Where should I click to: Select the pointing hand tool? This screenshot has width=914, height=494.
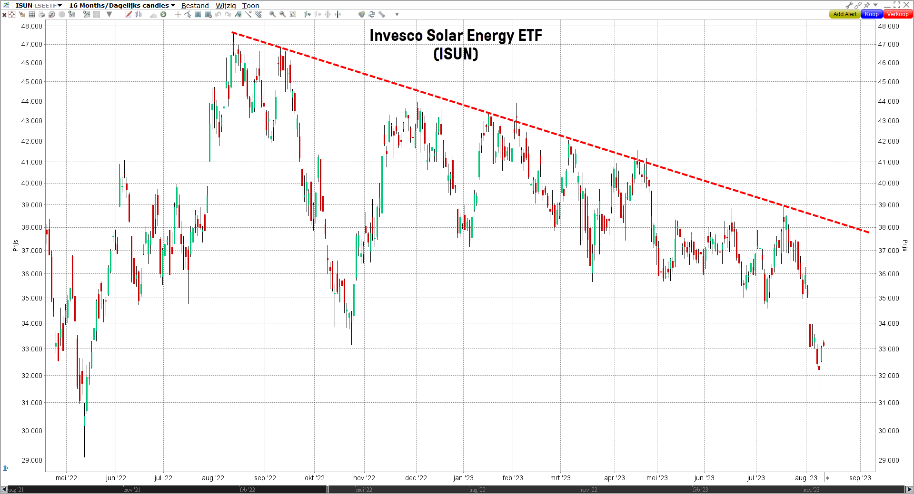(x=22, y=14)
